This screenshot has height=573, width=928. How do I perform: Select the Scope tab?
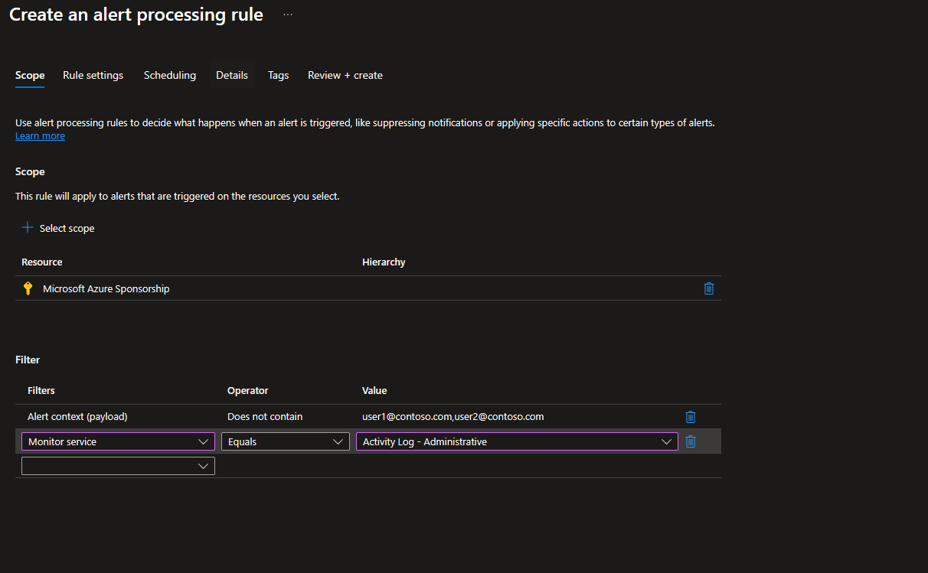[29, 75]
